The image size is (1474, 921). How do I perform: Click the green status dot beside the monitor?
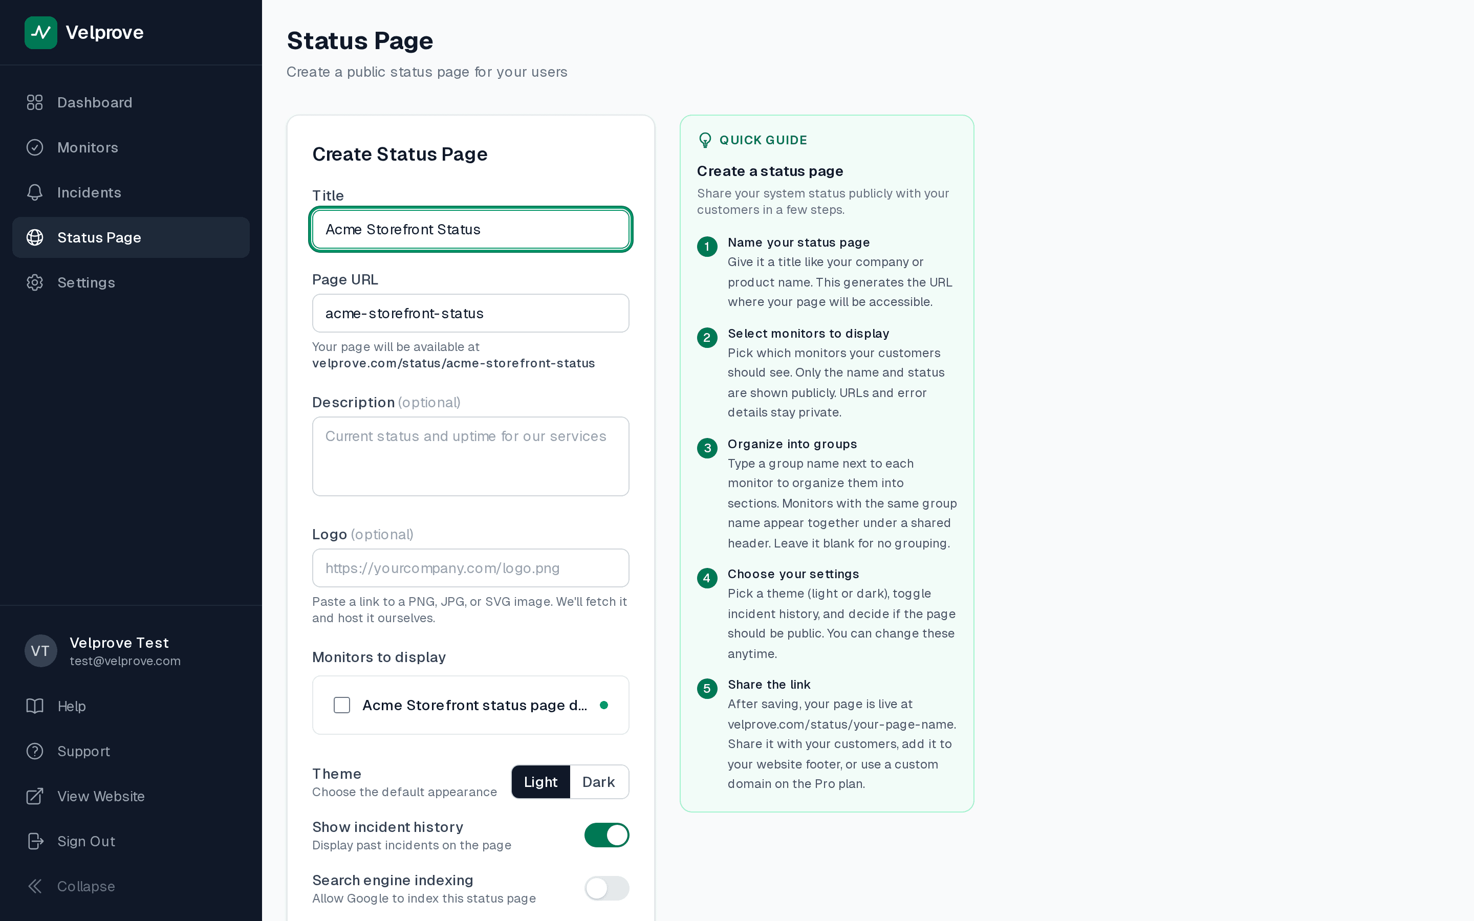coord(604,705)
